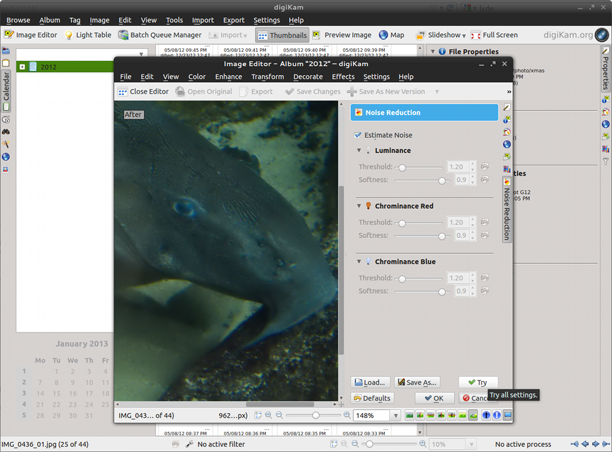Click Close Editor in the editor toolbar
Screen dimensions: 612x452
point(143,92)
